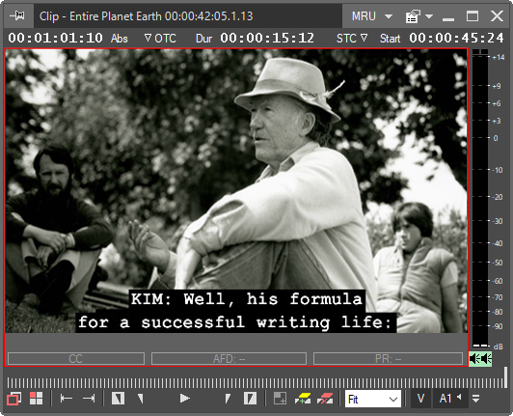Click the pin icon in title bar

pos(17,15)
